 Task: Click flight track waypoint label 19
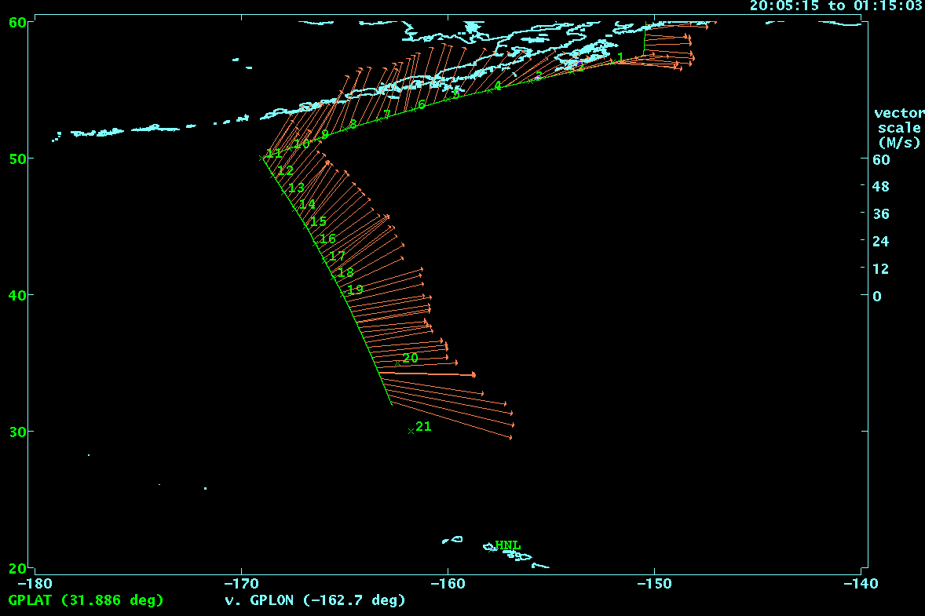(355, 290)
